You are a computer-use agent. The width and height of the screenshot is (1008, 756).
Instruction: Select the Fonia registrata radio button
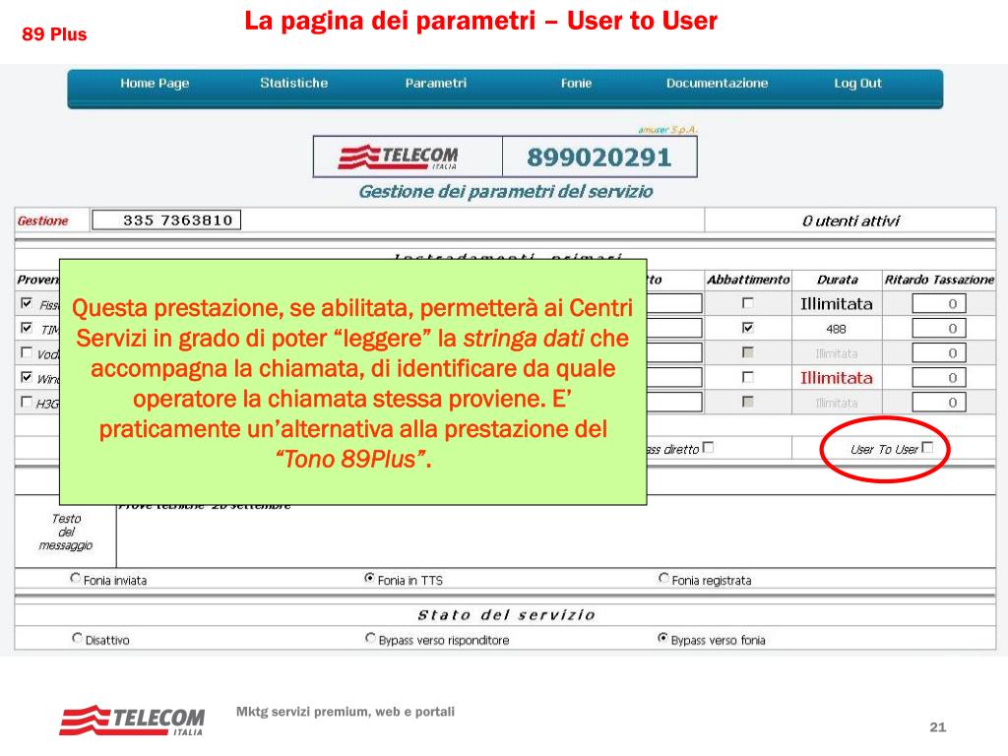click(663, 578)
